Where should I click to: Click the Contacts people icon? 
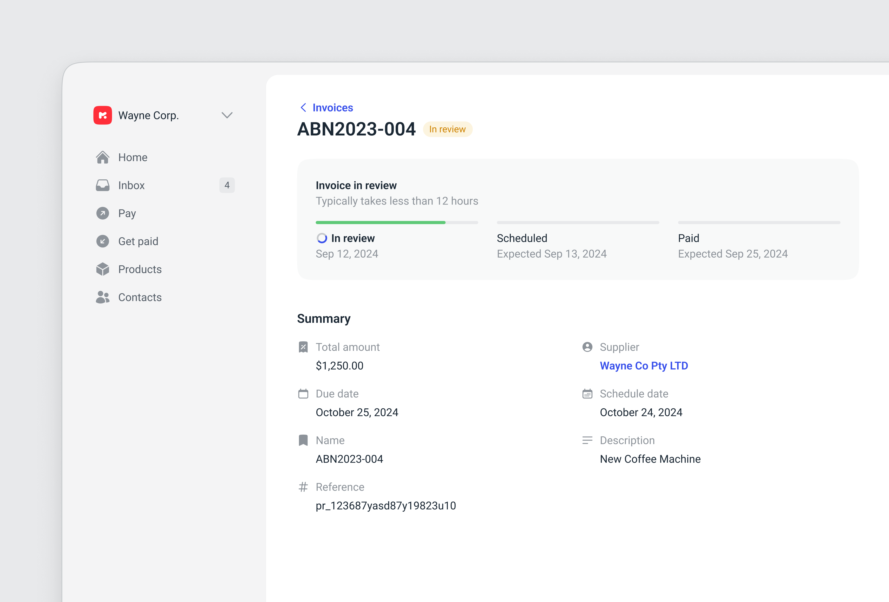(x=102, y=297)
